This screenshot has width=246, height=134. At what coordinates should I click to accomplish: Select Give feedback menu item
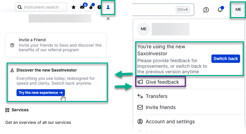[158, 82]
